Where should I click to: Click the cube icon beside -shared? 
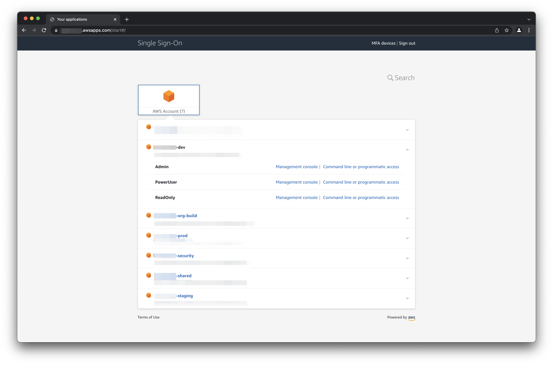[148, 275]
